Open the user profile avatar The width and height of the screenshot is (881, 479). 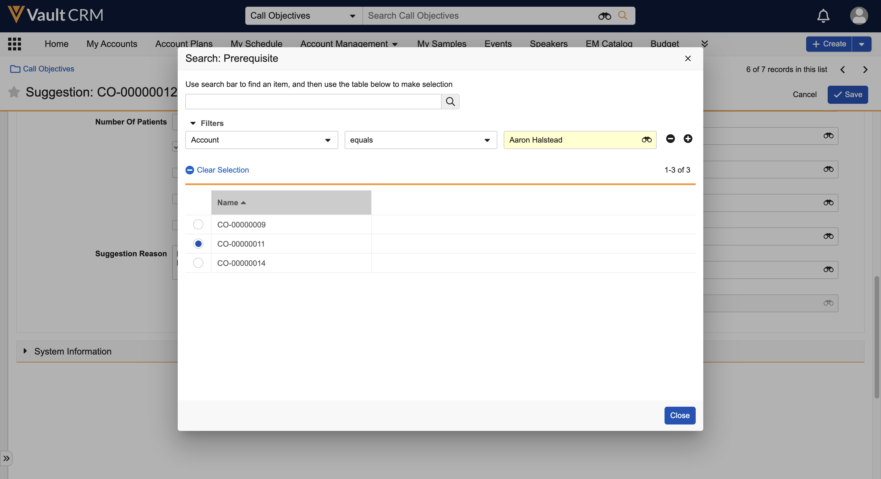pos(859,16)
